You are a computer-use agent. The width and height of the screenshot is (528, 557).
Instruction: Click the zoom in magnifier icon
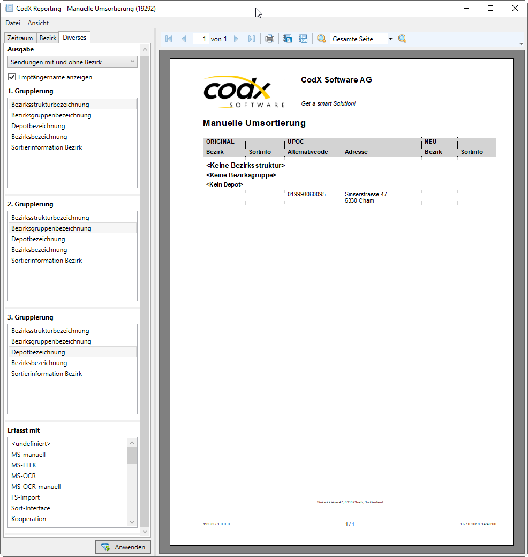click(x=402, y=39)
